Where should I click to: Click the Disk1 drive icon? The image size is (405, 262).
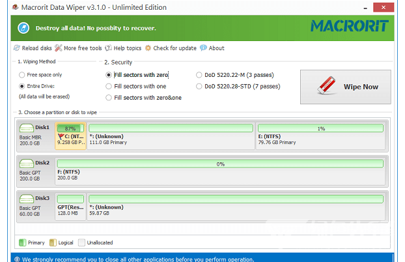[x=26, y=128]
